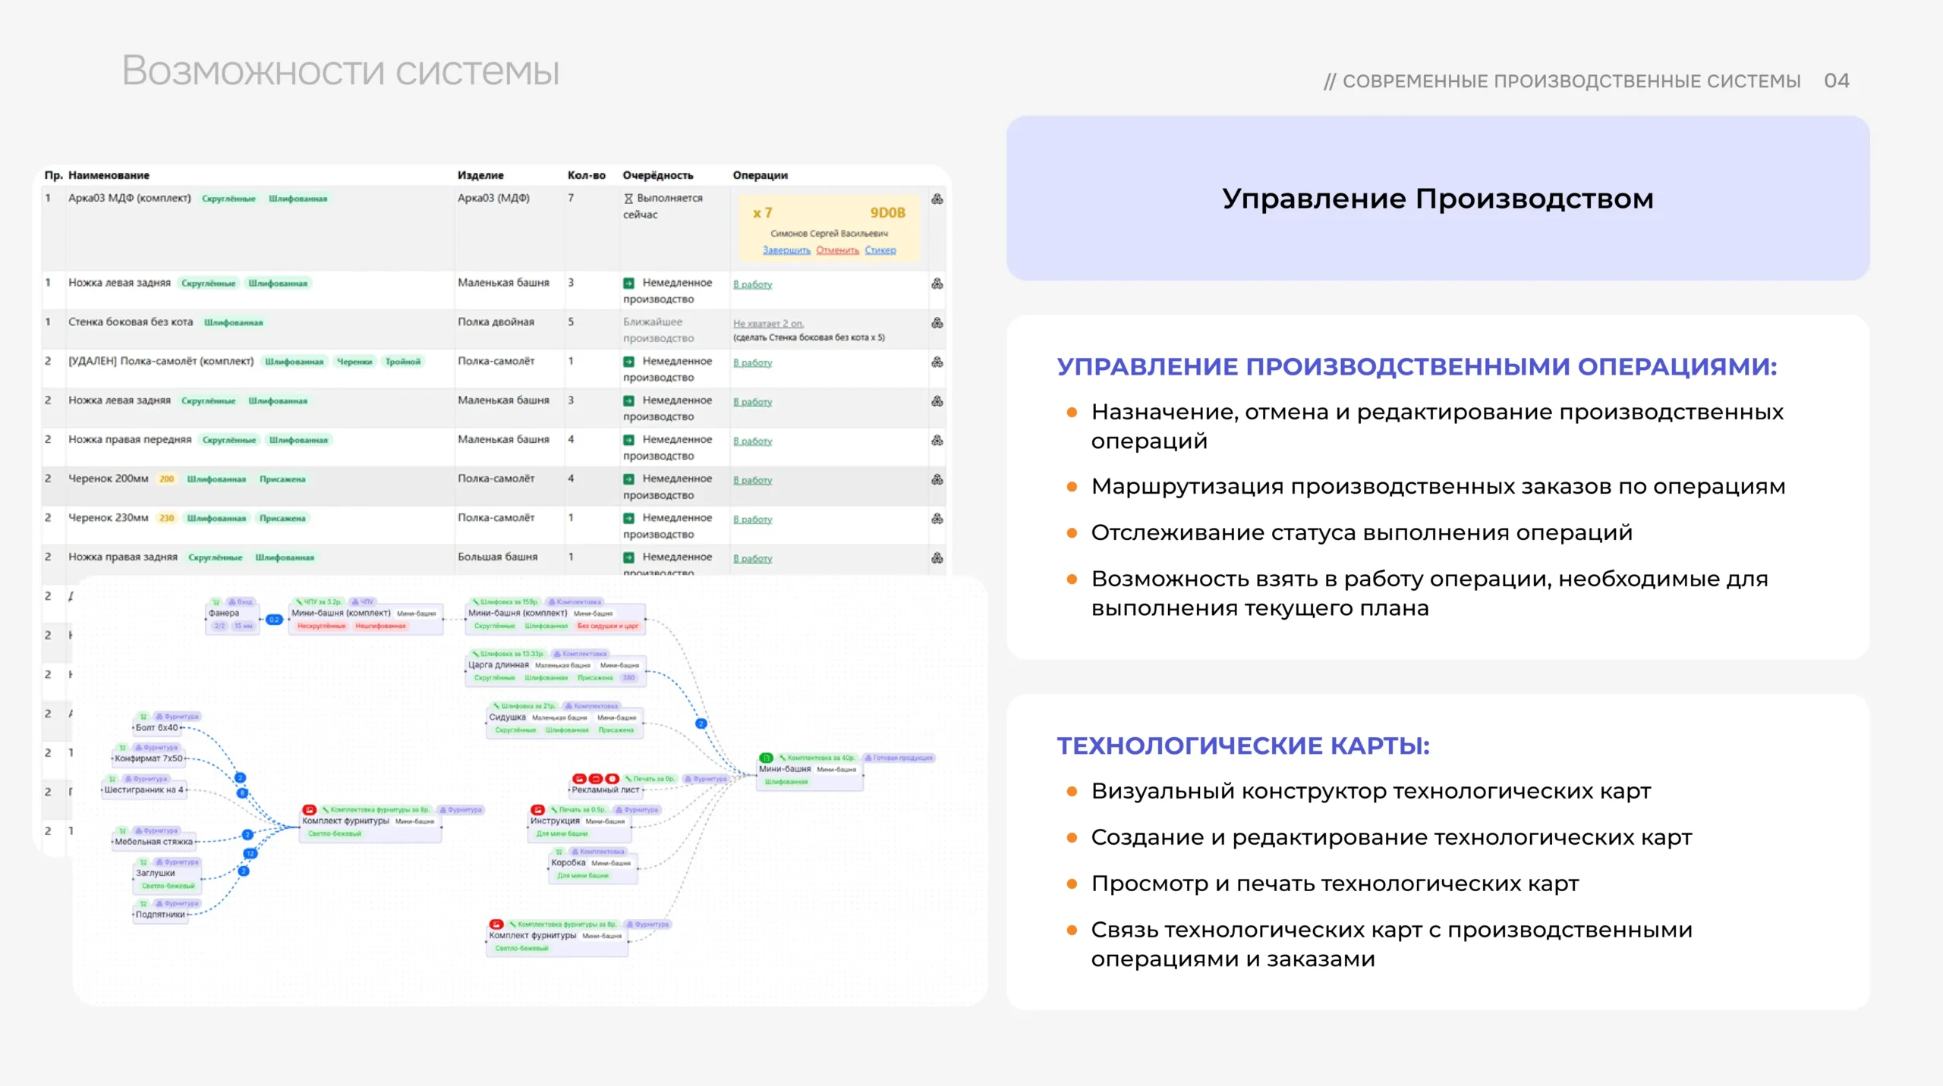This screenshot has width=1943, height=1086.
Task: Click the hourglass icon next to Выполняется сейчас
Action: [x=628, y=199]
